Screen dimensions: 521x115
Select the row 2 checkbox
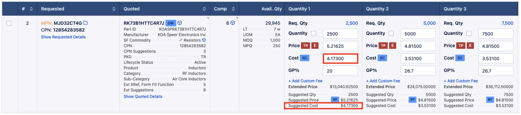[x=9, y=23]
